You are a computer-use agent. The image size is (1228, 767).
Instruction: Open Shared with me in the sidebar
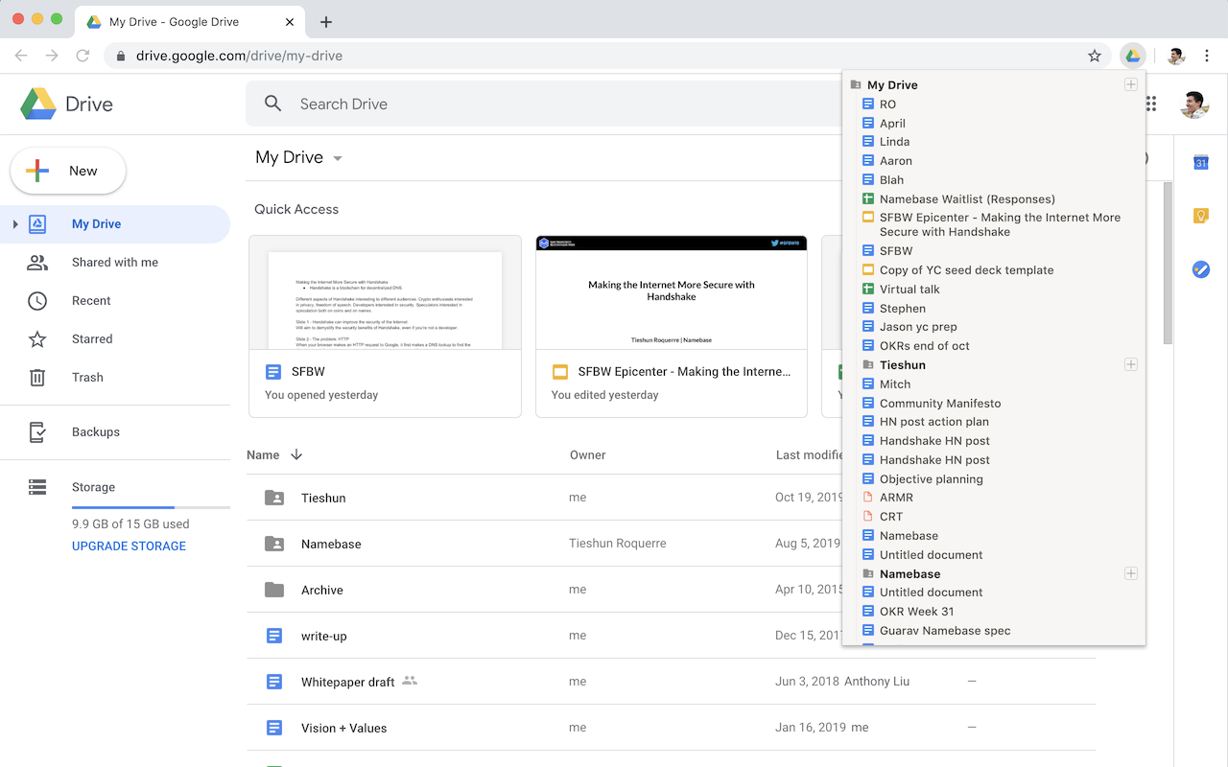[112, 262]
